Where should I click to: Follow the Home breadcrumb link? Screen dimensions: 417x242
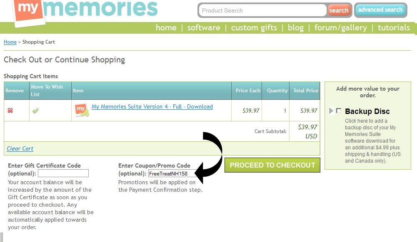coord(10,42)
